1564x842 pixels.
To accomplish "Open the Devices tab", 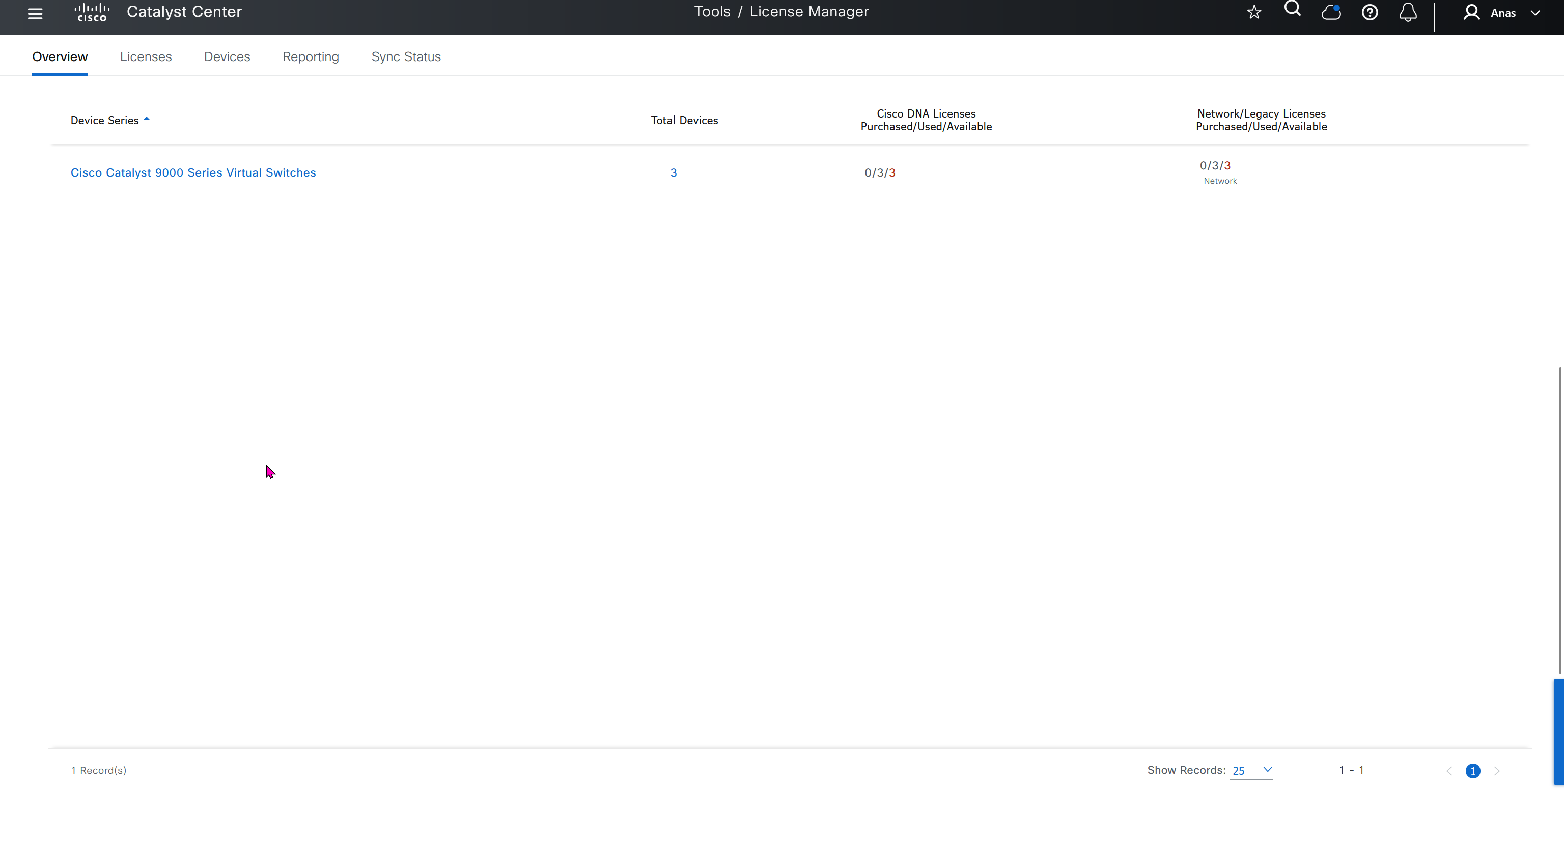I will pyautogui.click(x=227, y=56).
